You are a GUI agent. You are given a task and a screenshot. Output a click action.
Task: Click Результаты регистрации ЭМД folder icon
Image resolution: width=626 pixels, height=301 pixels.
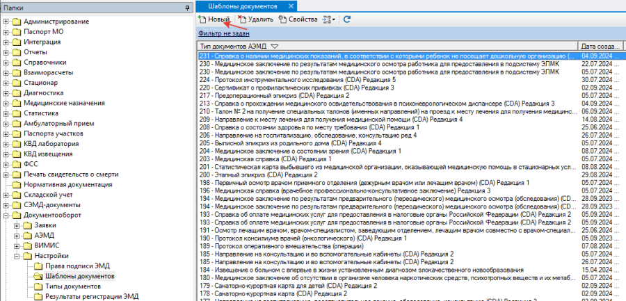[38, 297]
